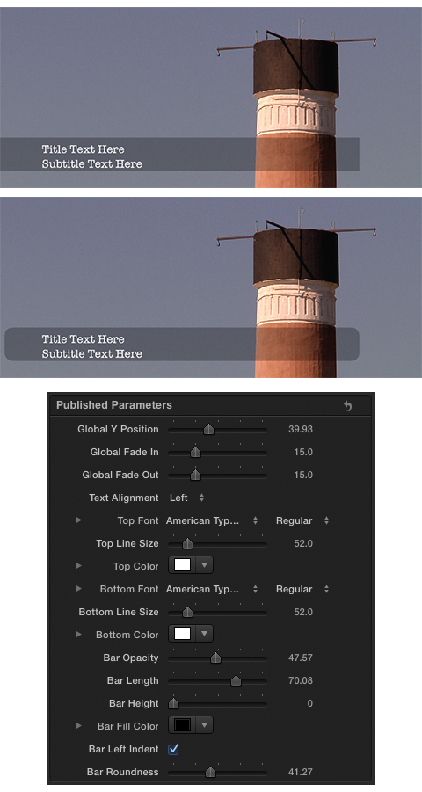Click the Bar Roundness value 41.27
The width and height of the screenshot is (422, 792).
pos(301,772)
